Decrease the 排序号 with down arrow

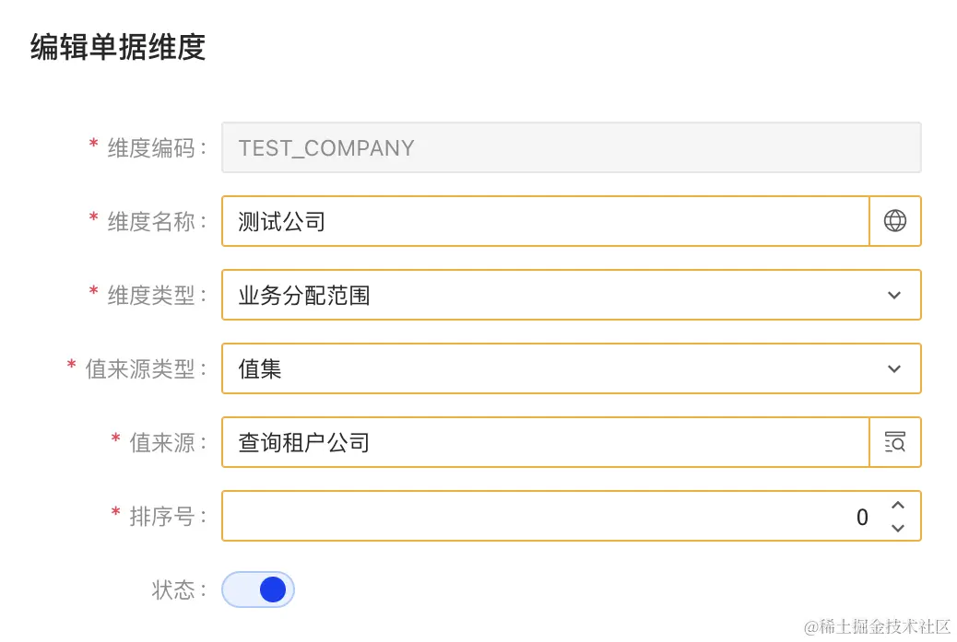click(897, 528)
